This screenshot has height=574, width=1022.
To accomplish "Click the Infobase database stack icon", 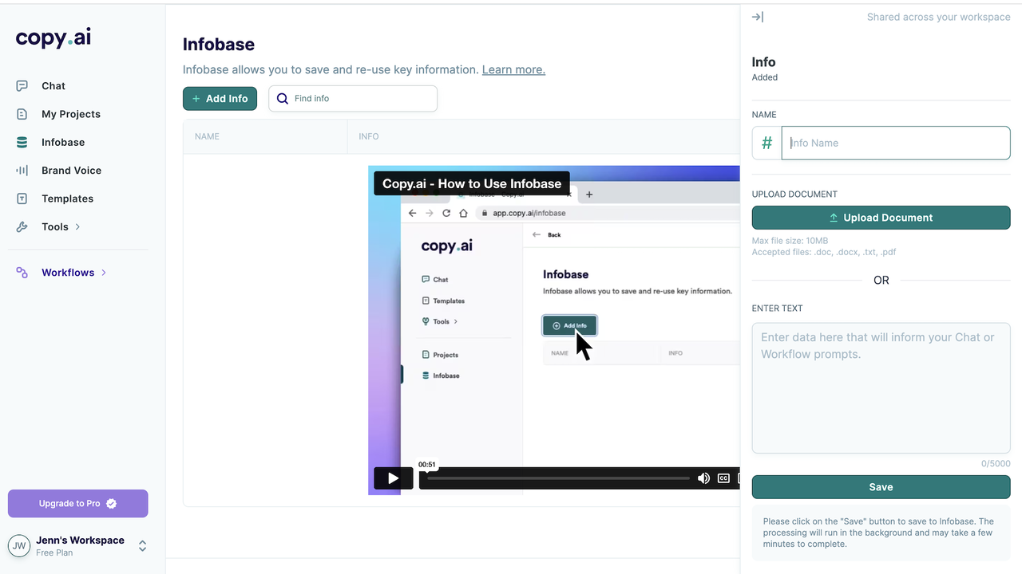I will point(22,143).
